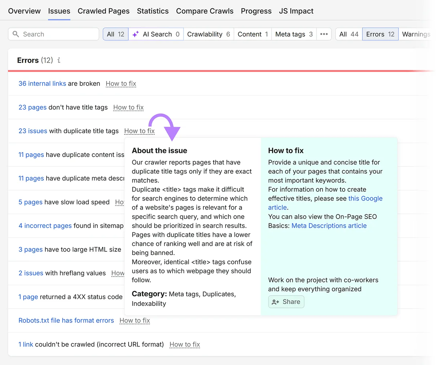
Task: Click How to fix for incorrect URL format
Action: click(x=185, y=344)
